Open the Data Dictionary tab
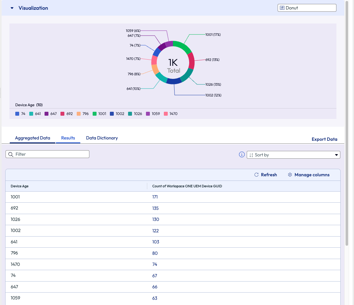 102,138
